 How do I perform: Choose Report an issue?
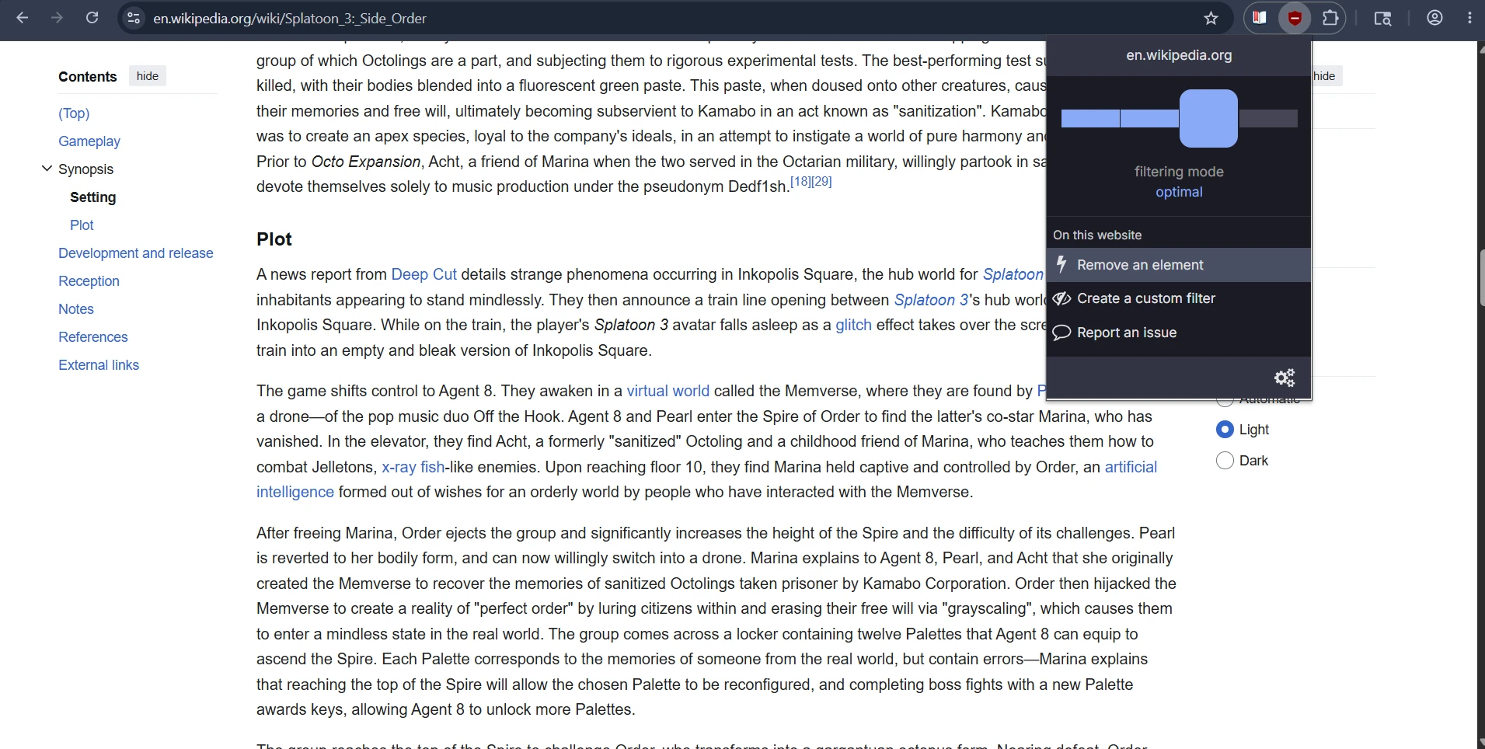1179,333
